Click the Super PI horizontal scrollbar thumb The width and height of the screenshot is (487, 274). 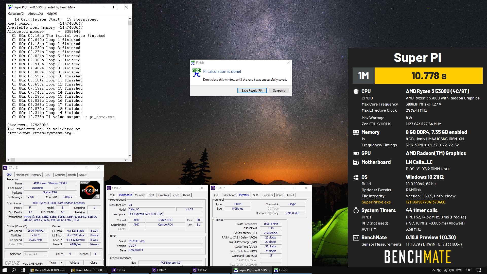tap(13, 160)
